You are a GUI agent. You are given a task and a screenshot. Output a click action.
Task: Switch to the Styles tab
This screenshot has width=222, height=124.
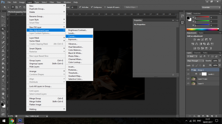[x=201, y=33]
